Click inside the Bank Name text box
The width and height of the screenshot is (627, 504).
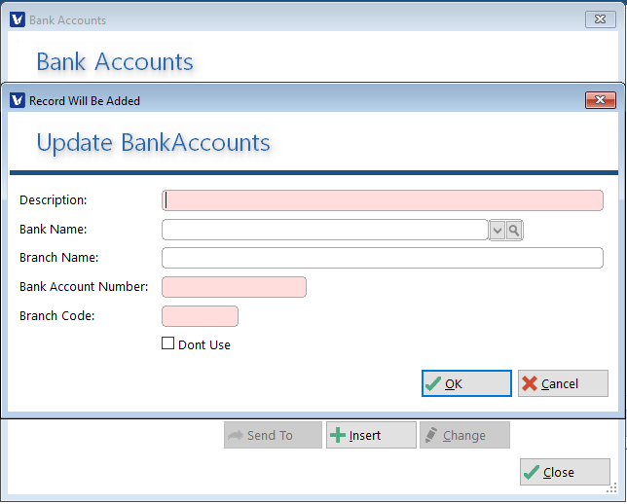click(324, 230)
